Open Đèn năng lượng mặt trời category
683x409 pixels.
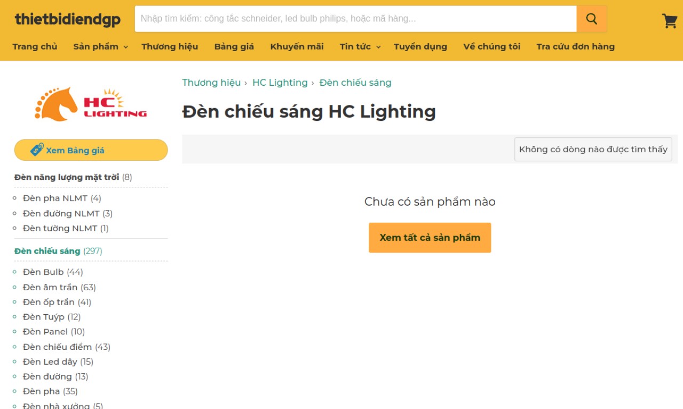click(x=67, y=177)
